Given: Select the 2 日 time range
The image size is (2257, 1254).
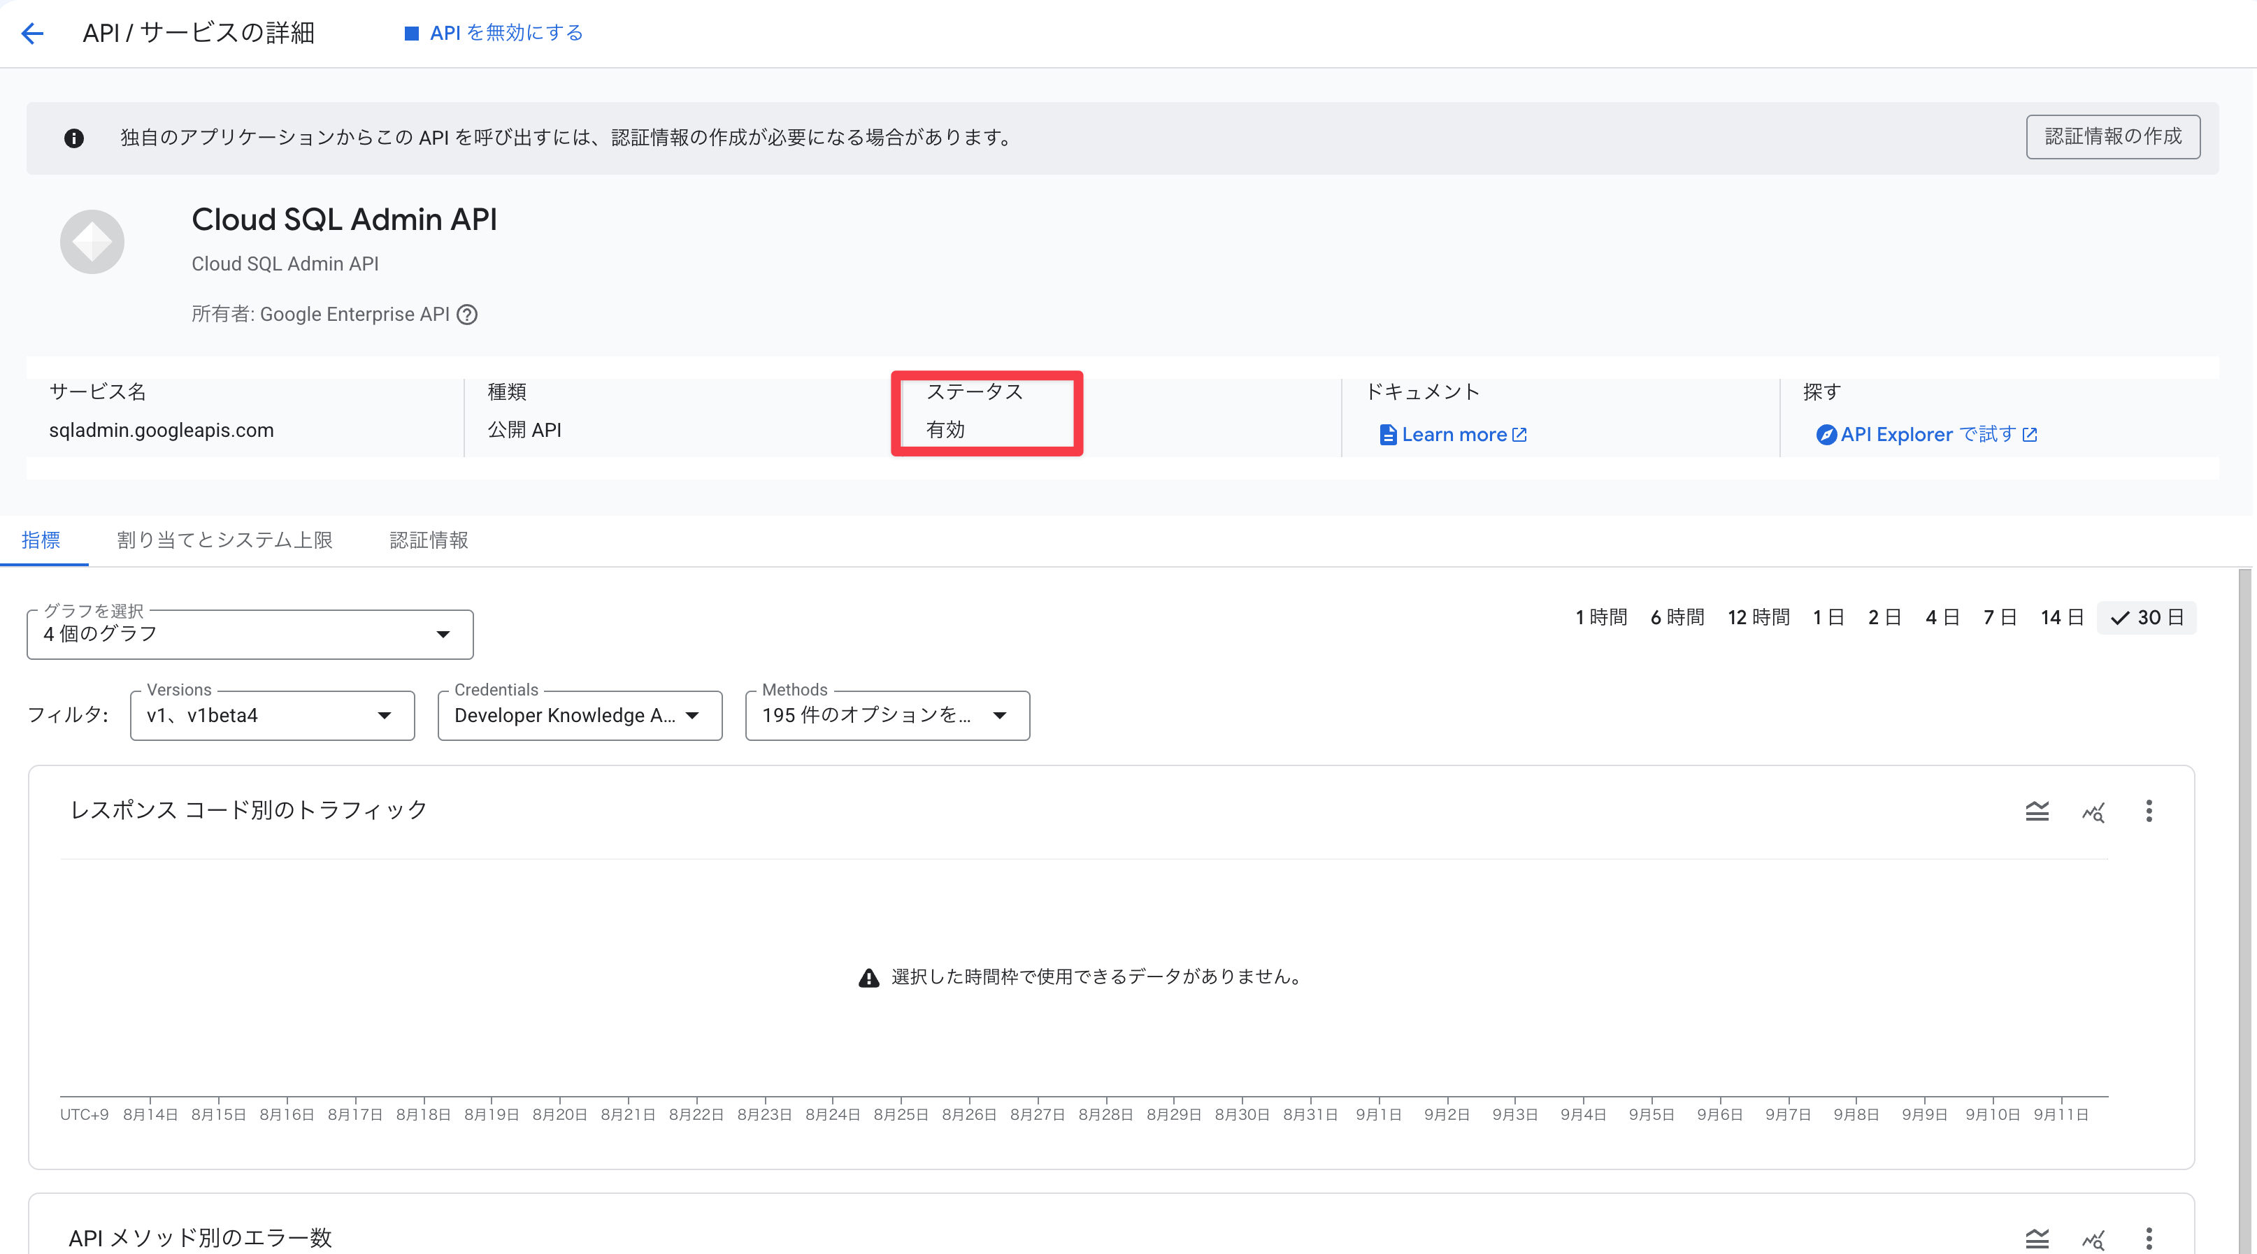Looking at the screenshot, I should click(x=1884, y=617).
